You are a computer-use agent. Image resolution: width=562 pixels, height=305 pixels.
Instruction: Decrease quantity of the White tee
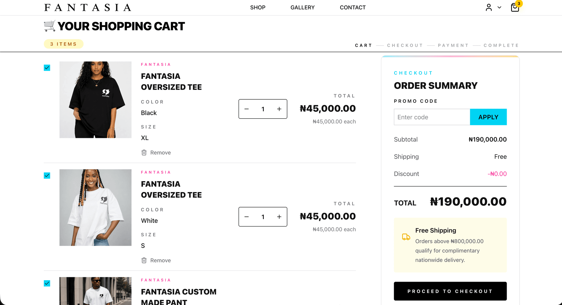246,217
